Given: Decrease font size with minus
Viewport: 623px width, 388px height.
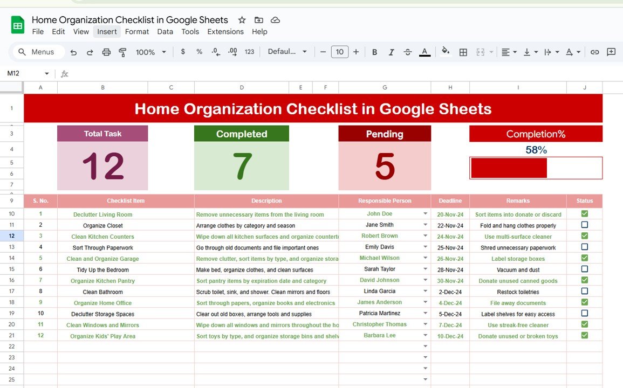Looking at the screenshot, I should [323, 52].
